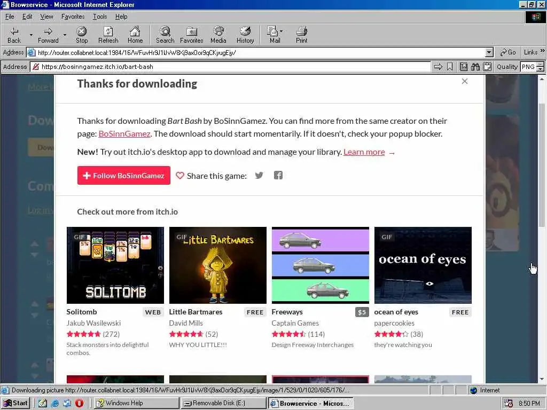Open author papercookies link
The height and width of the screenshot is (410, 547).
tap(394, 323)
